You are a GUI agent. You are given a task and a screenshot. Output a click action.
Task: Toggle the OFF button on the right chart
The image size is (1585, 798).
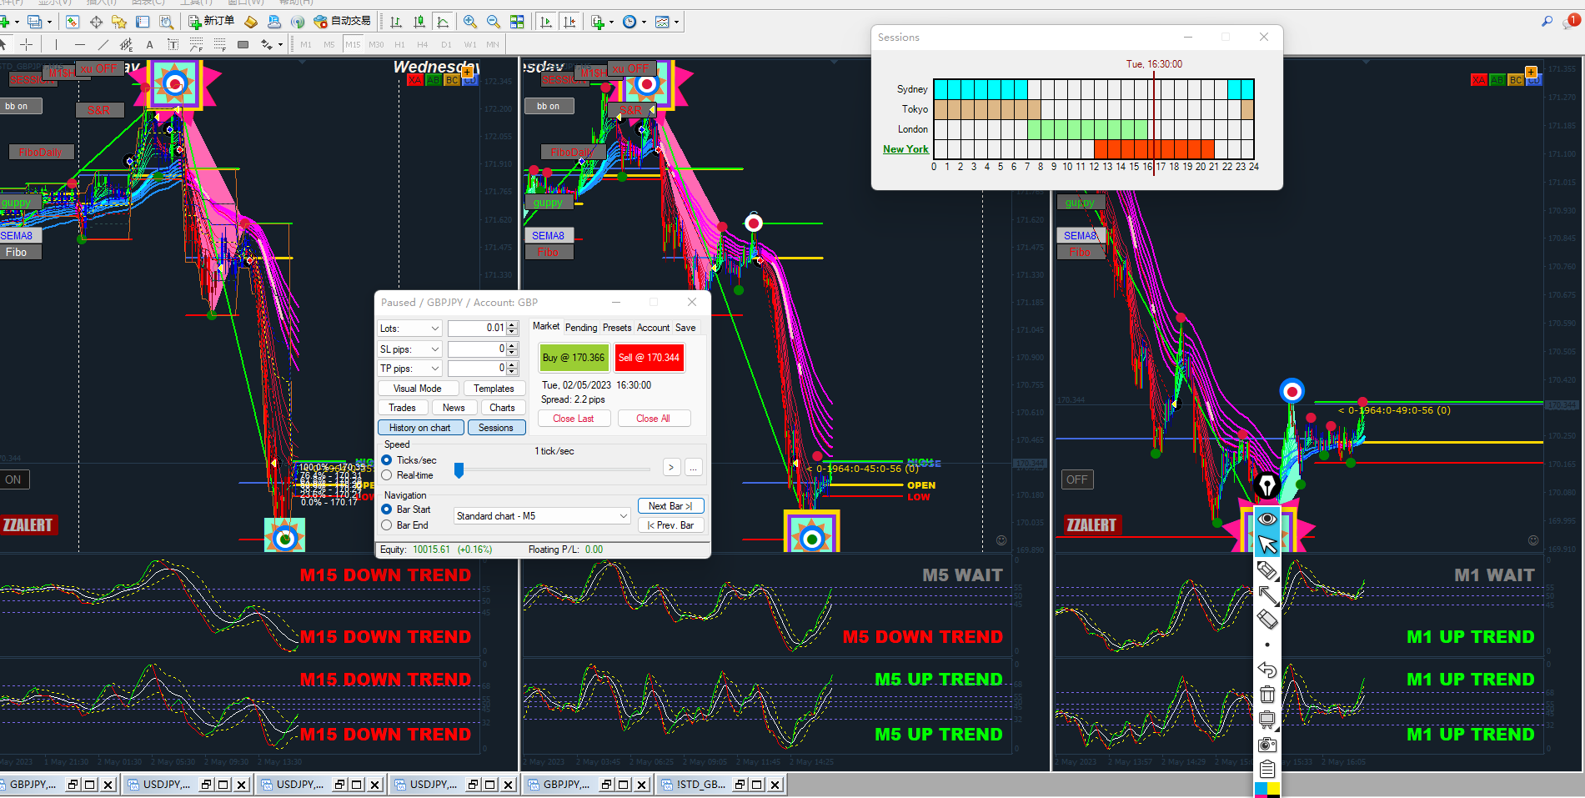pyautogui.click(x=1076, y=479)
